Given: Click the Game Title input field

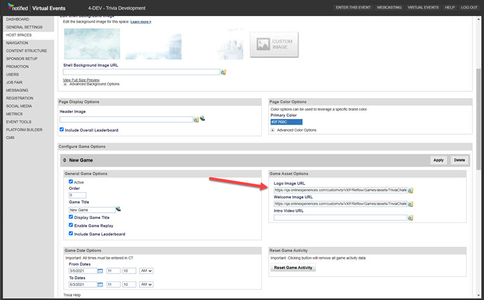Looking at the screenshot, I should tap(92, 210).
